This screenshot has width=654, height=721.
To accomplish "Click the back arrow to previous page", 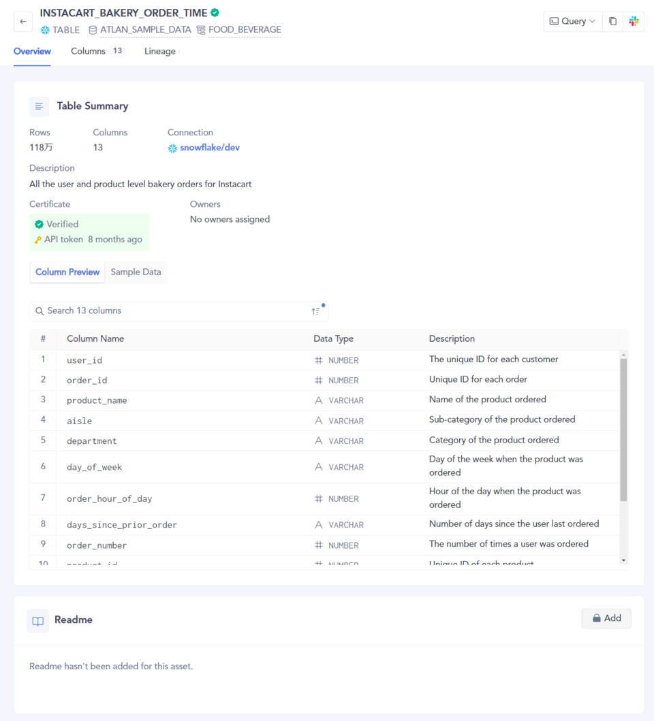I will (22, 21).
